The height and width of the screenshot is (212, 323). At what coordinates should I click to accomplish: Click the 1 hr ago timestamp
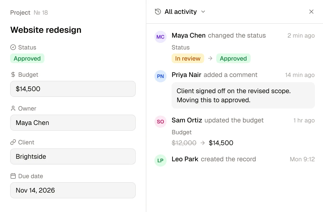[304, 120]
